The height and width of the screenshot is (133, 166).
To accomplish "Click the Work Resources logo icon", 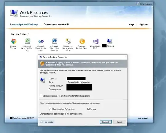I will click(14, 13).
